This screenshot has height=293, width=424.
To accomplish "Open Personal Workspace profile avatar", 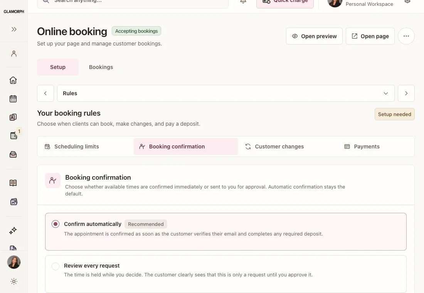I will tap(335, 3).
